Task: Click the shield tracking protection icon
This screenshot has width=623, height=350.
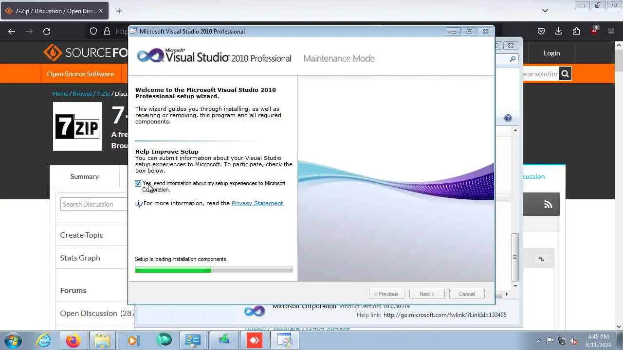Action: (93, 31)
